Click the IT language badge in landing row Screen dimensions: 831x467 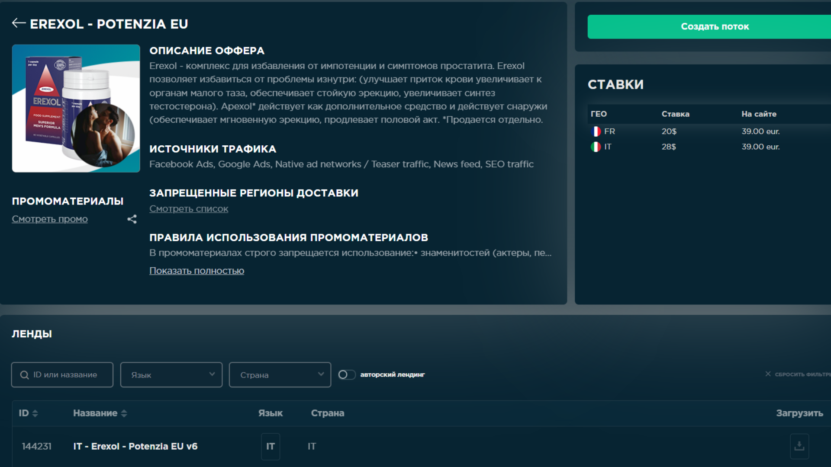[x=271, y=446]
